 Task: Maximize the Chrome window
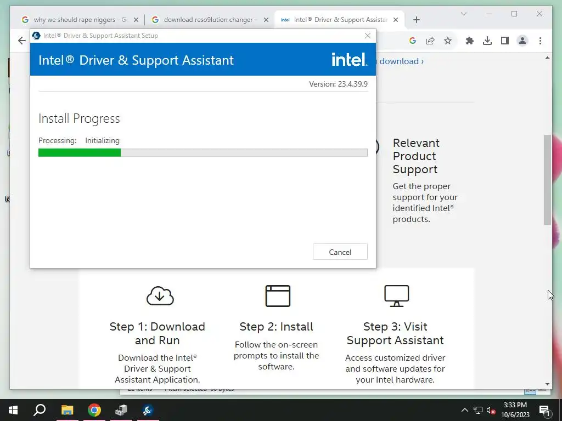click(514, 14)
